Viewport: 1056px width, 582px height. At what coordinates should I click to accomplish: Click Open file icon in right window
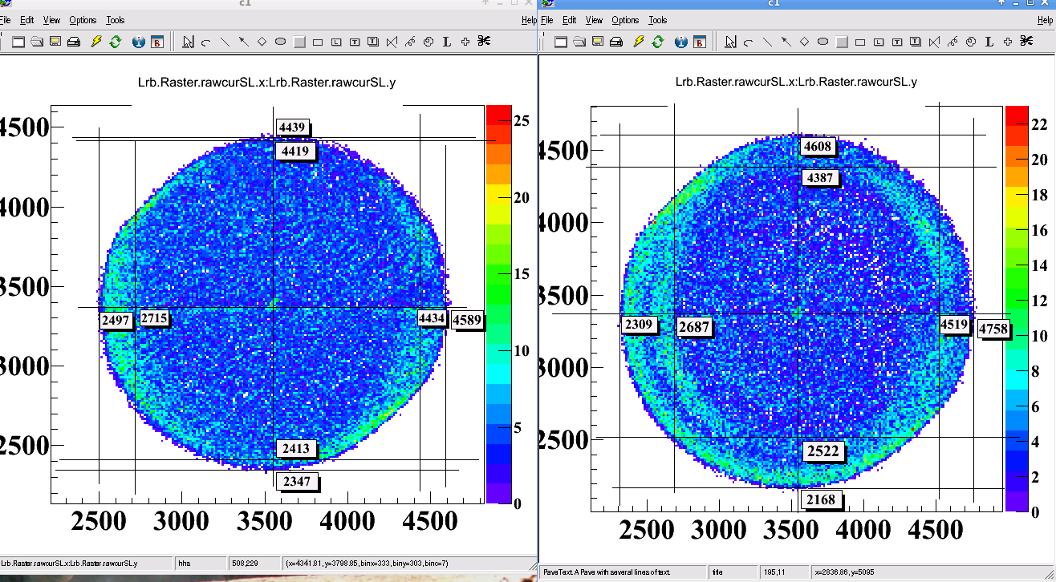(579, 42)
